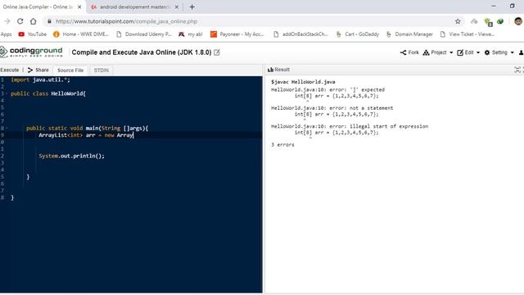Click "error: ']' expected" message
The image size is (524, 295).
(357, 89)
